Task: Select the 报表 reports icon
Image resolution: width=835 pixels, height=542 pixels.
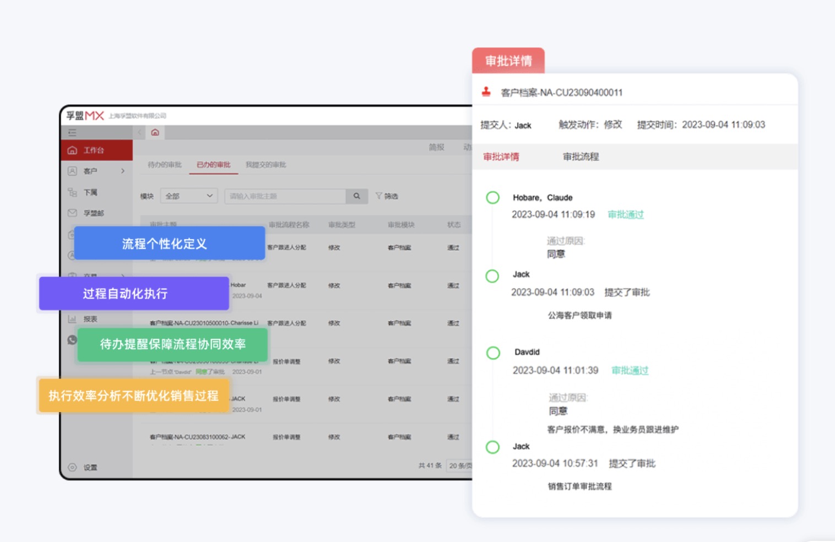Action: (72, 318)
